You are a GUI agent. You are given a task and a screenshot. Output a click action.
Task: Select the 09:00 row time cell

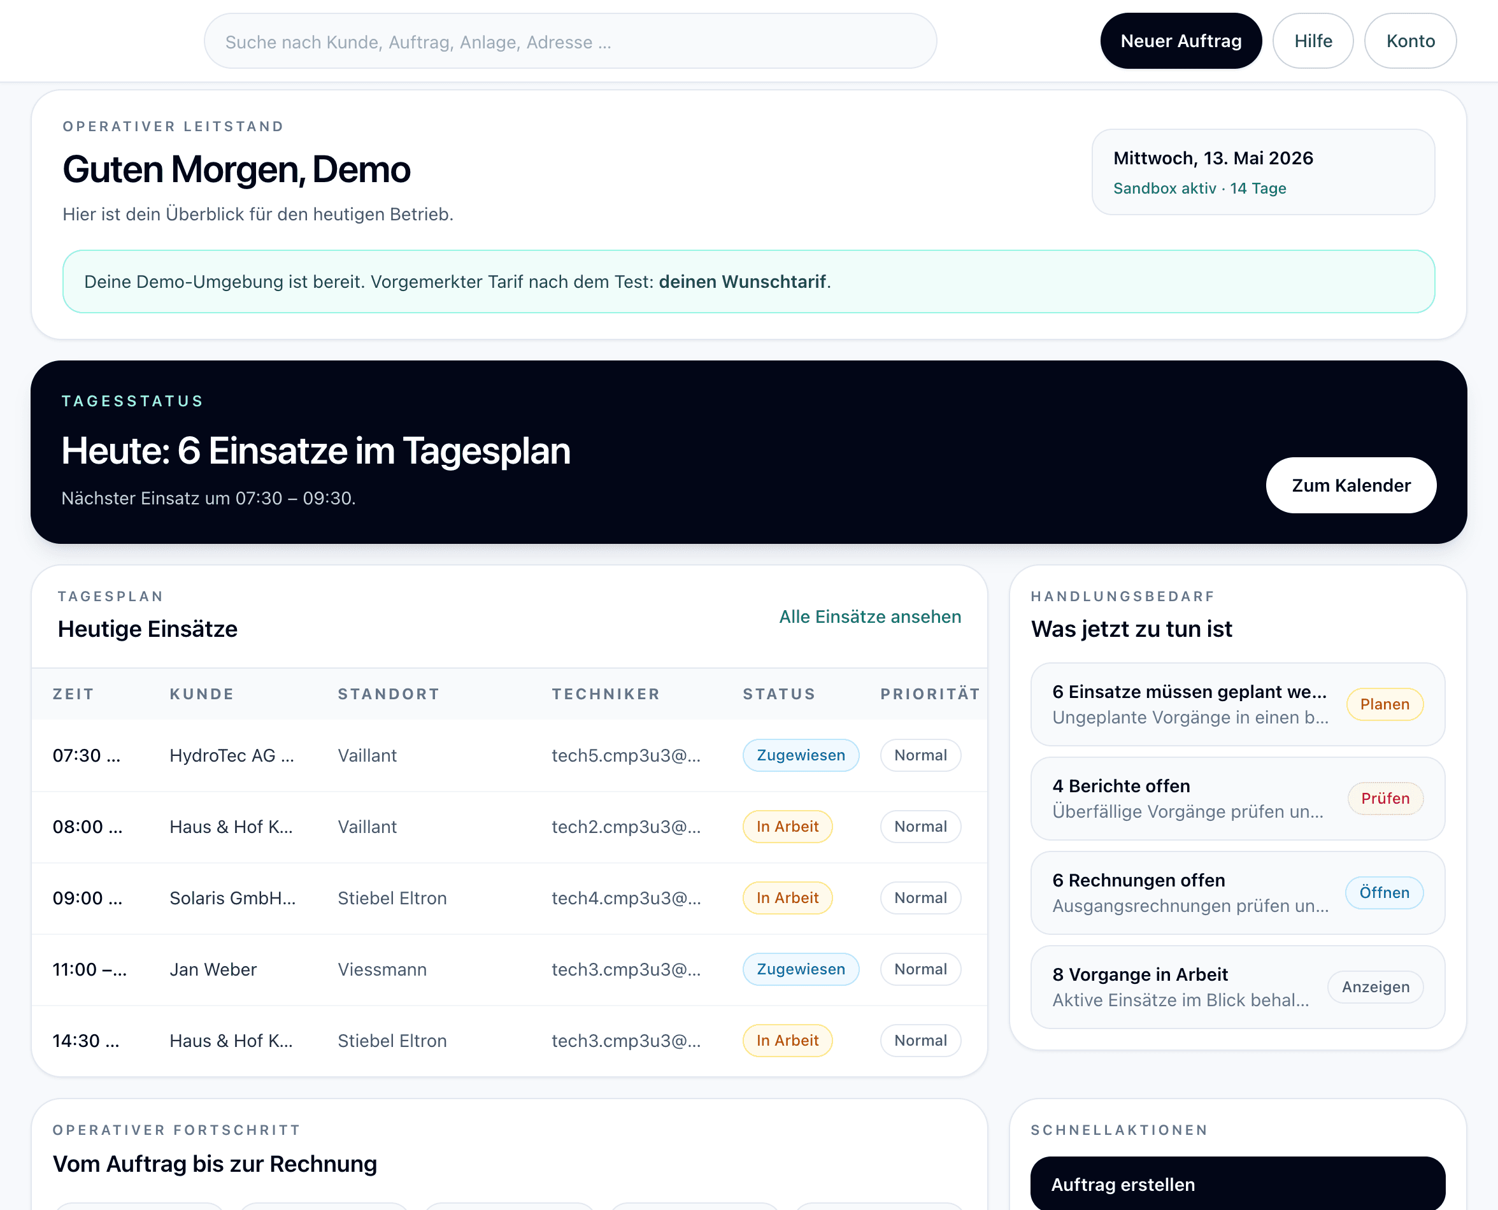pyautogui.click(x=87, y=898)
